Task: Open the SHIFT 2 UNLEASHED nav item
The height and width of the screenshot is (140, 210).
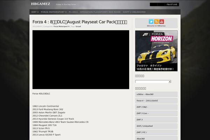Action: point(134,12)
